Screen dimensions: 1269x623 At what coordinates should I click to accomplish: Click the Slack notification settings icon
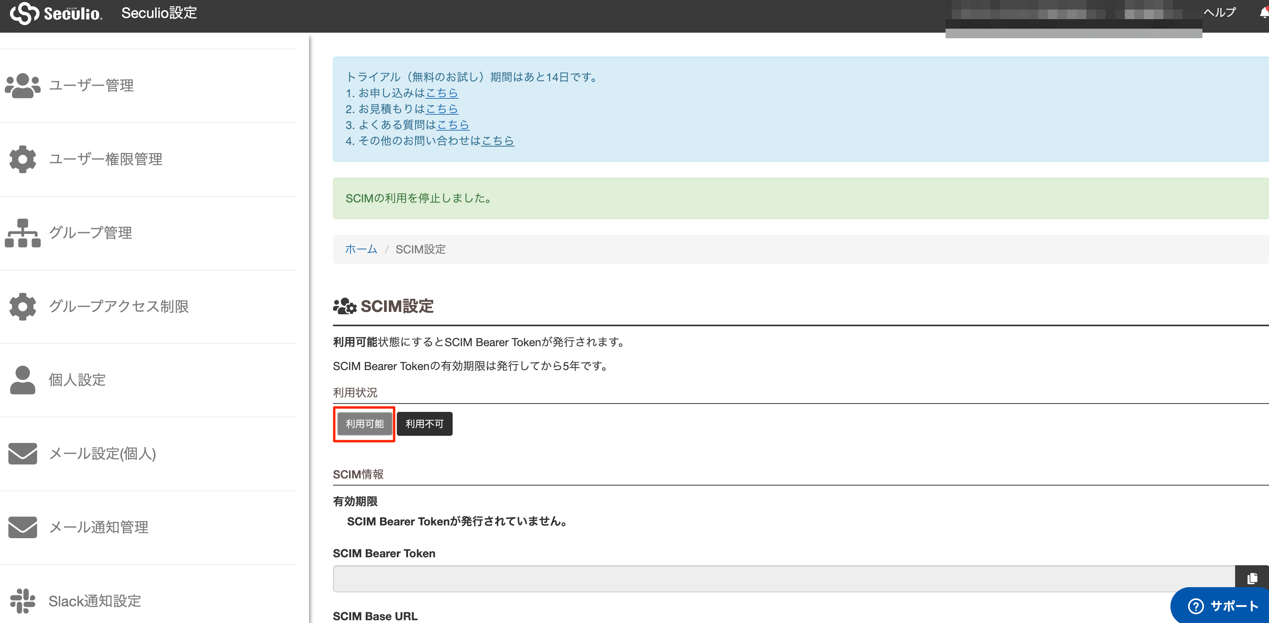[22, 601]
